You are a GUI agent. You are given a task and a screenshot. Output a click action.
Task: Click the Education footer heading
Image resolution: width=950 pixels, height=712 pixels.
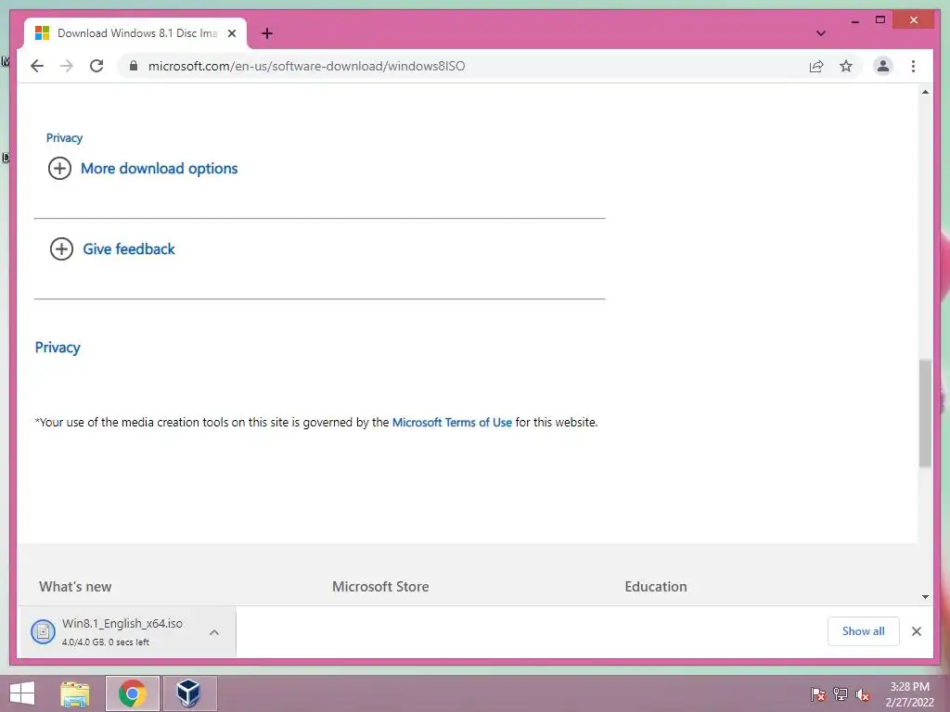pyautogui.click(x=656, y=587)
